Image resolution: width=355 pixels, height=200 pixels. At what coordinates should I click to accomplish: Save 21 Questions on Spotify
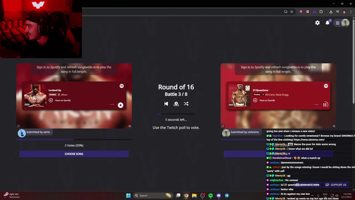pos(264,100)
